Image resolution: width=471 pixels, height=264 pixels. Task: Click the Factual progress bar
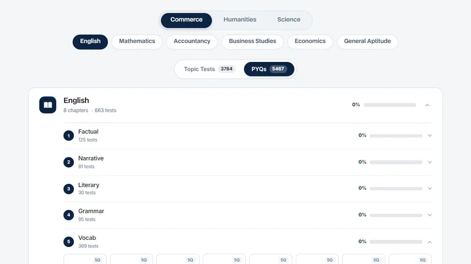(x=396, y=136)
